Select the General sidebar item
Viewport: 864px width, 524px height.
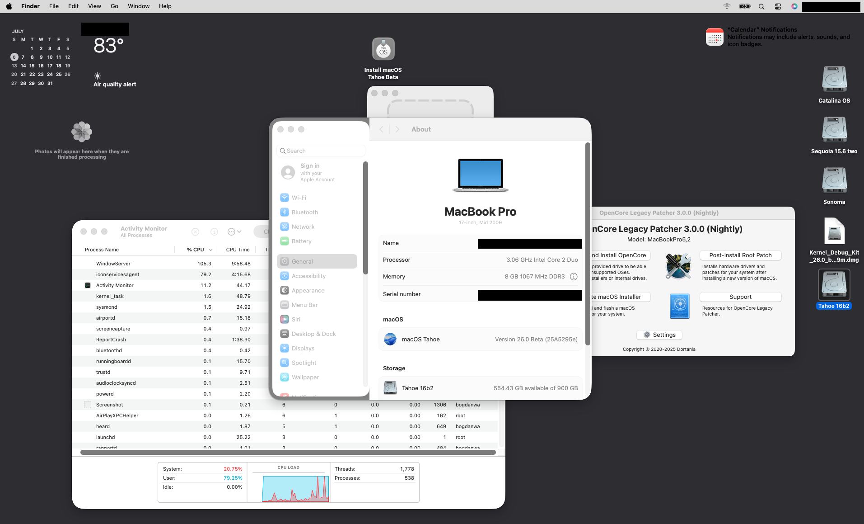[x=317, y=261]
